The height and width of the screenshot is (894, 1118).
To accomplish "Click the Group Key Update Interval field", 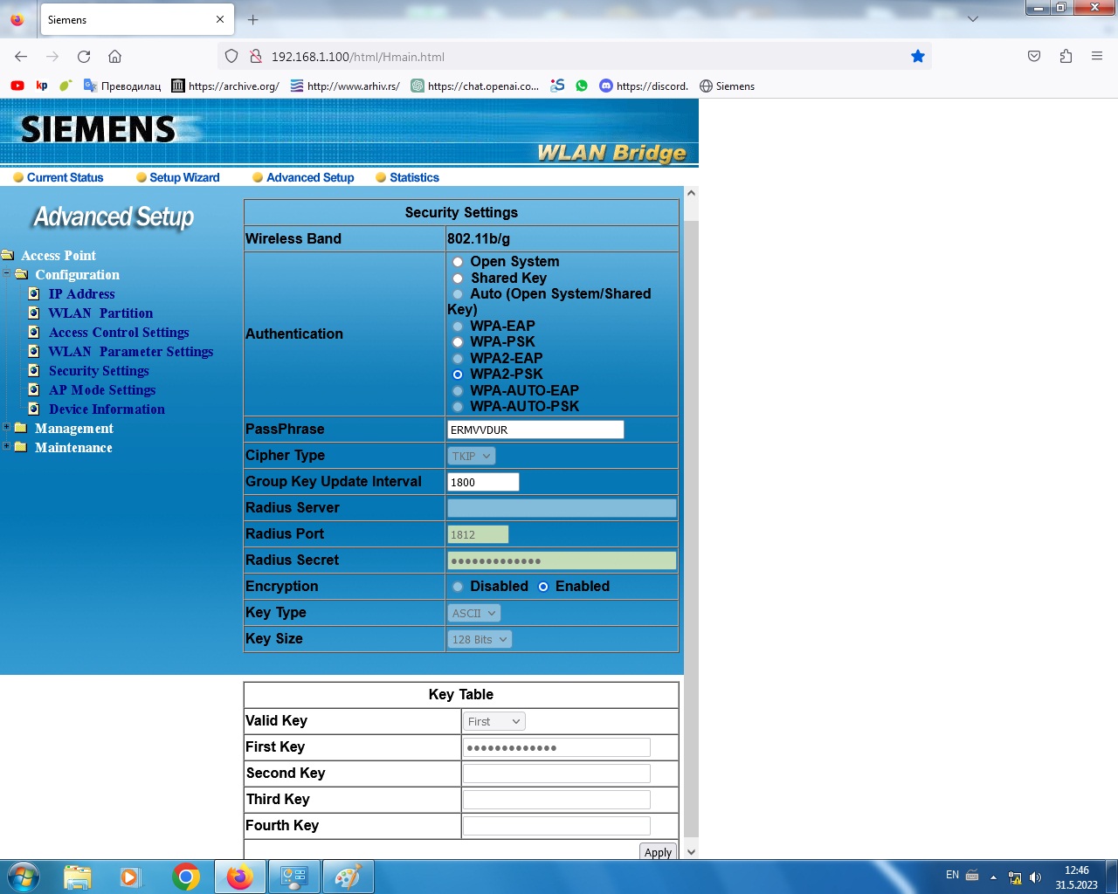I will coord(483,482).
